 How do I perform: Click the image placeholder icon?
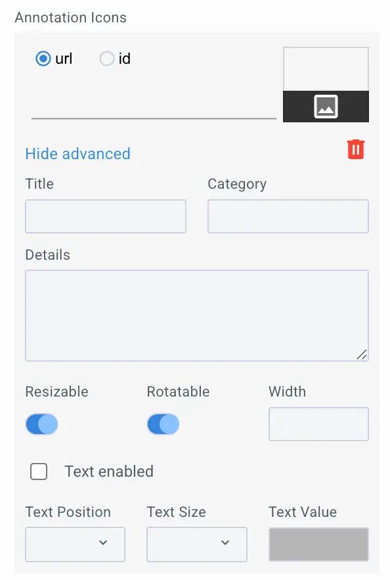(x=326, y=106)
